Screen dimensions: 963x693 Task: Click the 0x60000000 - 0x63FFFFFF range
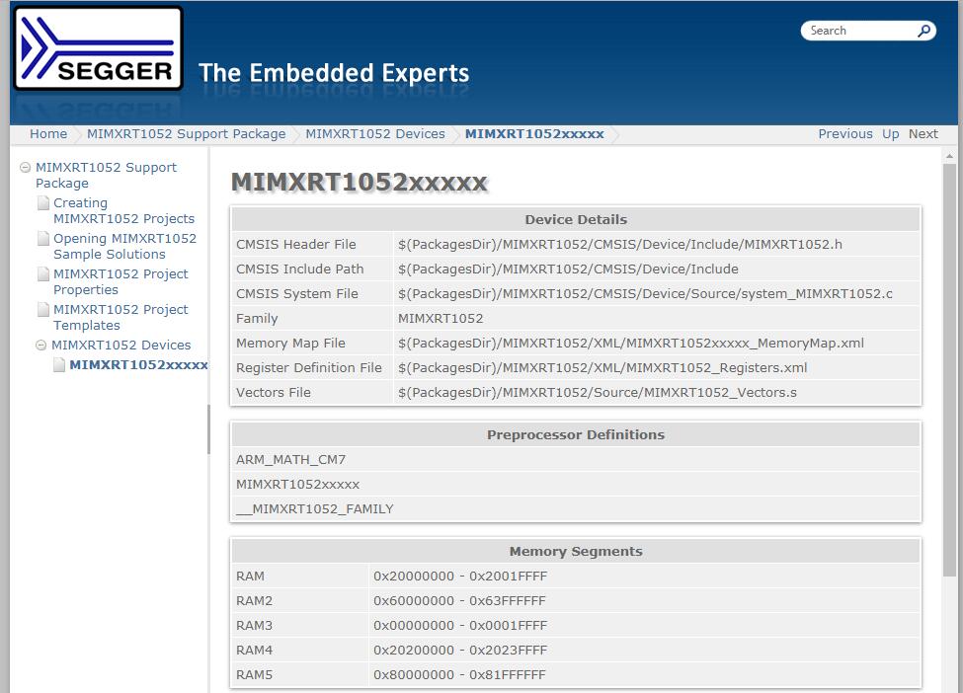click(459, 601)
